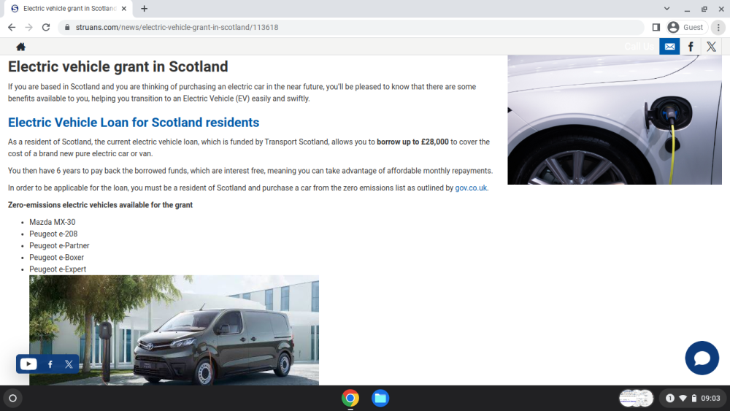This screenshot has height=411, width=730.
Task: Select the Peugeot e-208 list item
Action: pos(53,234)
